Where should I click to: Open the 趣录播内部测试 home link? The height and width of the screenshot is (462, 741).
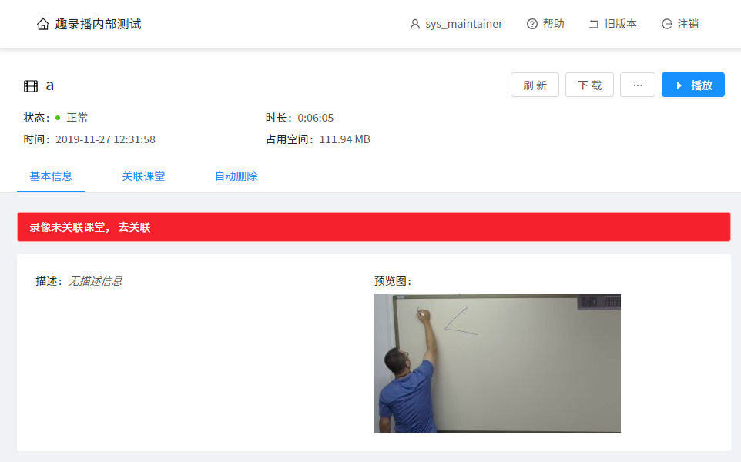(x=89, y=24)
